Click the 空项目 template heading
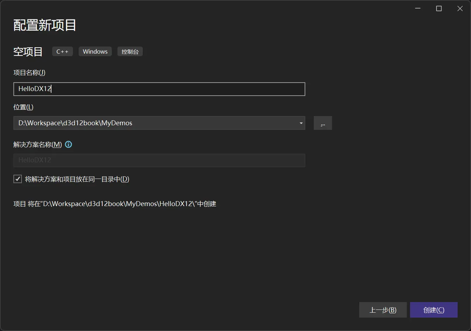471x331 pixels. click(27, 52)
